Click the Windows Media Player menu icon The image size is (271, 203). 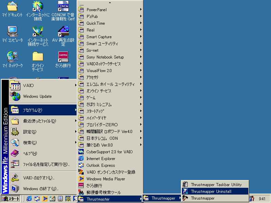(81, 179)
